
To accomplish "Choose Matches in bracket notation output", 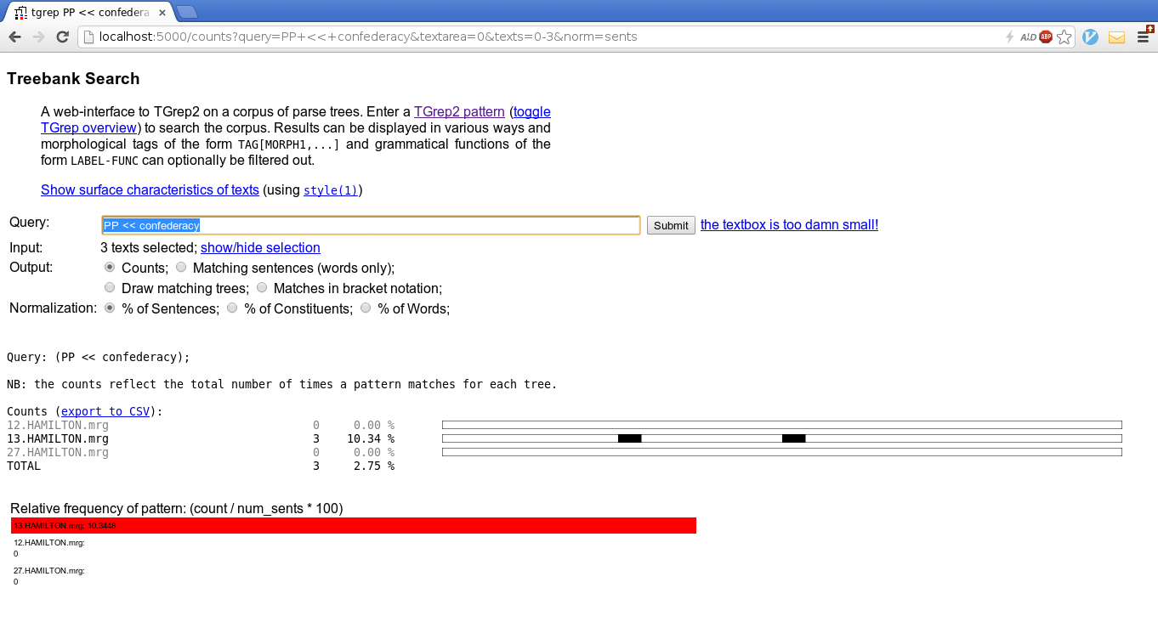I will (262, 287).
